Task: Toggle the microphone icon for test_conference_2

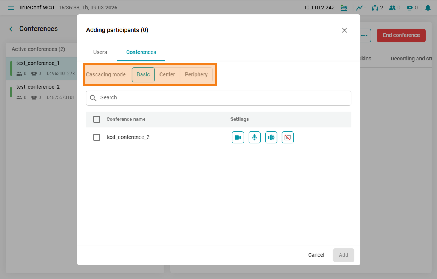Action: (255, 137)
